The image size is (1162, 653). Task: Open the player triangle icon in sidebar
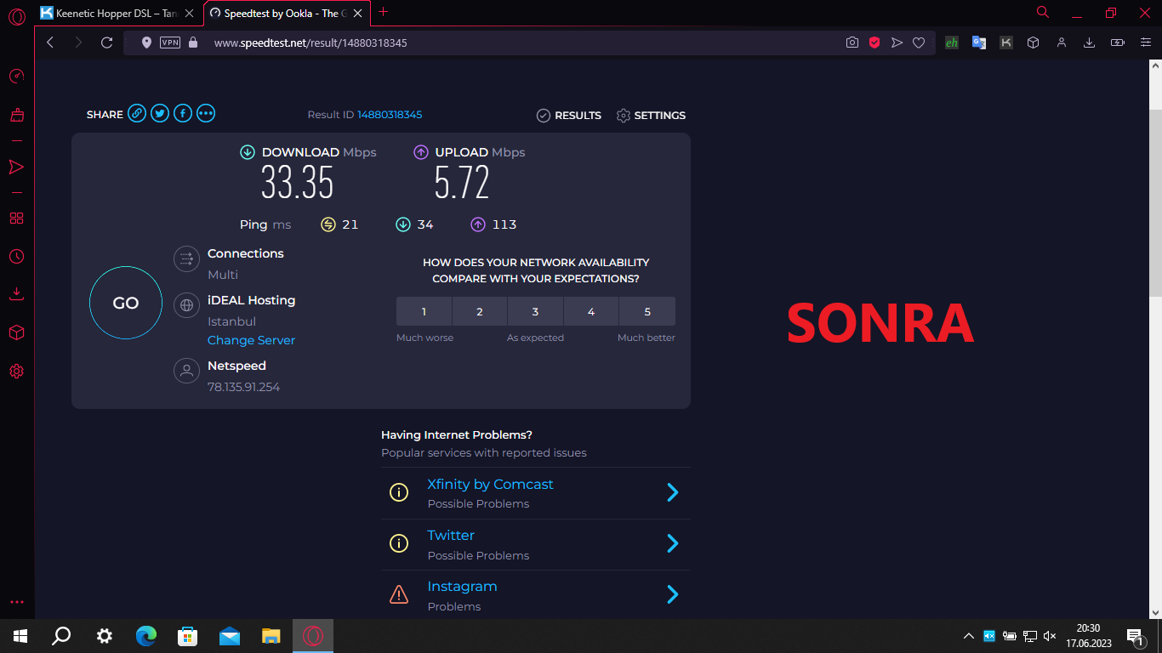[x=16, y=167]
